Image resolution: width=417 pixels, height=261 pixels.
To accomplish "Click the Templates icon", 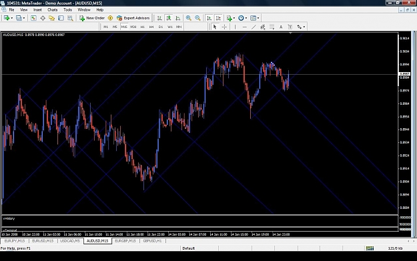I will (253, 18).
